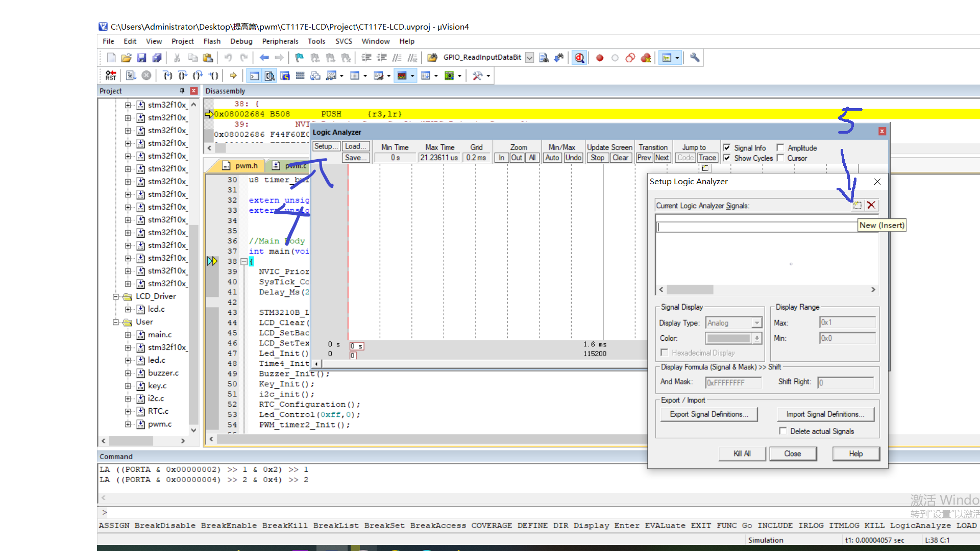Click New (Insert) signal icon

[857, 205]
